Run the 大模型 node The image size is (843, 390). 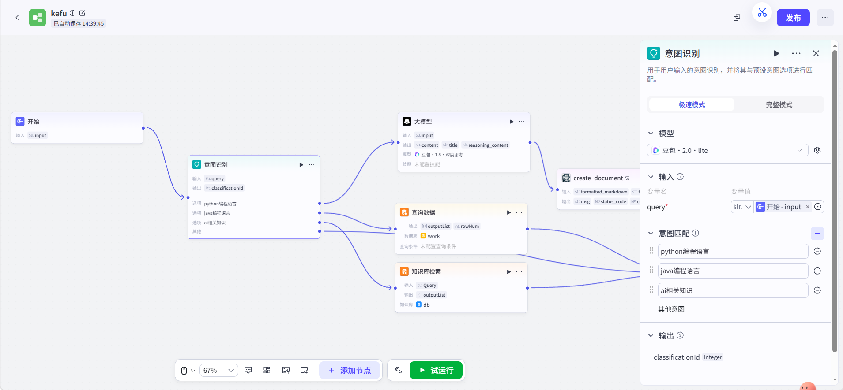point(512,122)
